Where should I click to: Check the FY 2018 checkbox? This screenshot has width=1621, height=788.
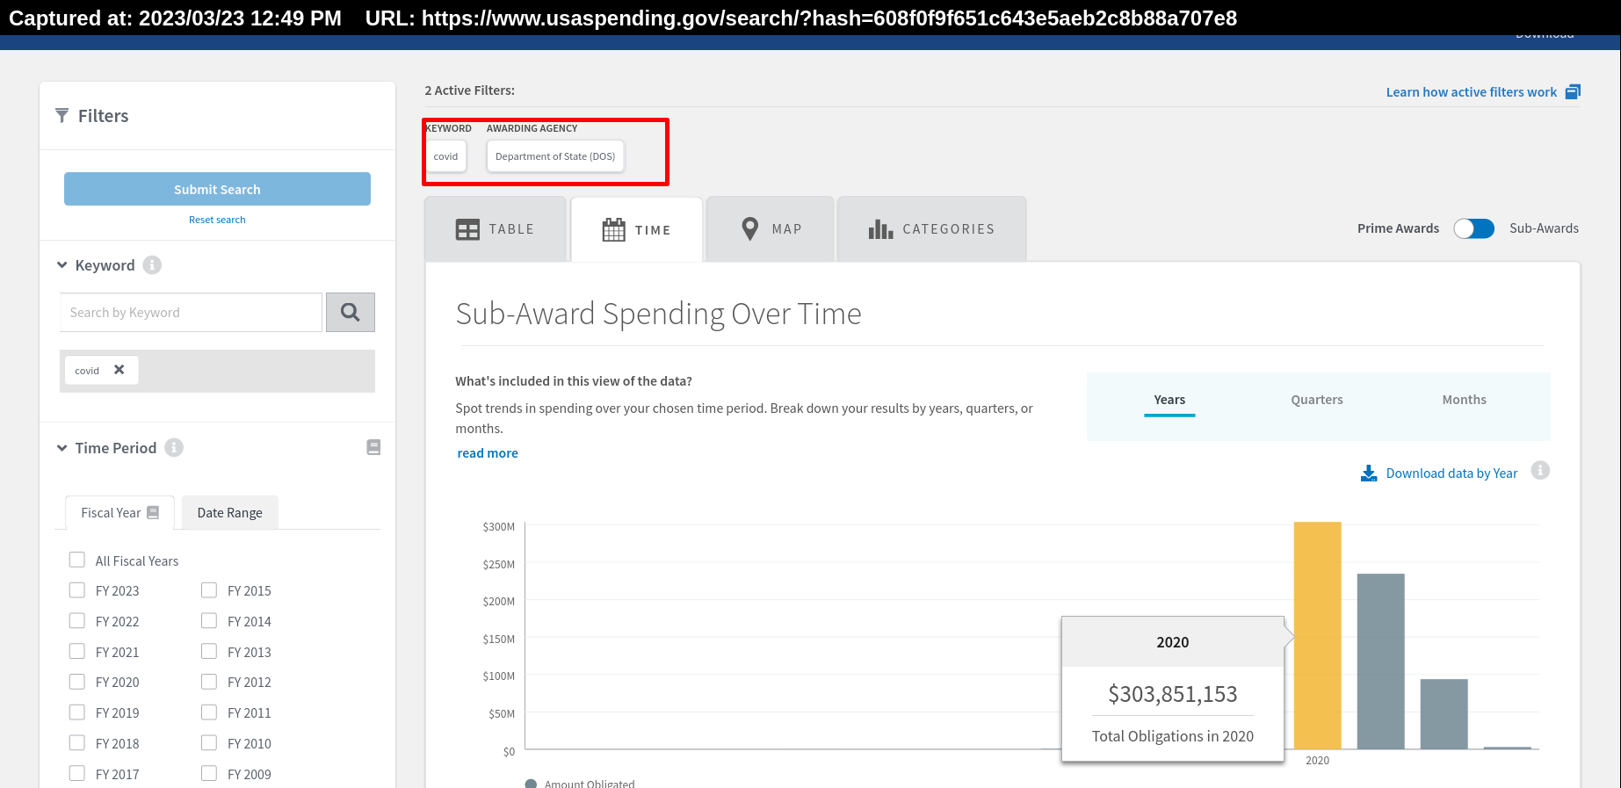[77, 742]
